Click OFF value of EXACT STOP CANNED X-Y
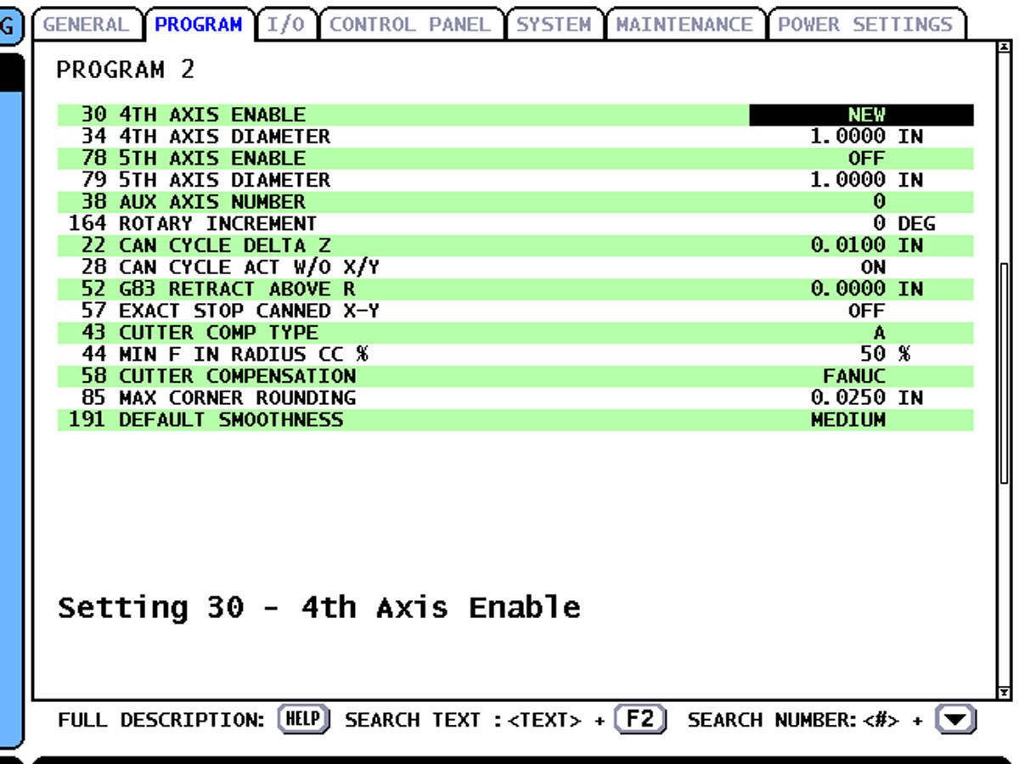1019x764 pixels. (866, 311)
